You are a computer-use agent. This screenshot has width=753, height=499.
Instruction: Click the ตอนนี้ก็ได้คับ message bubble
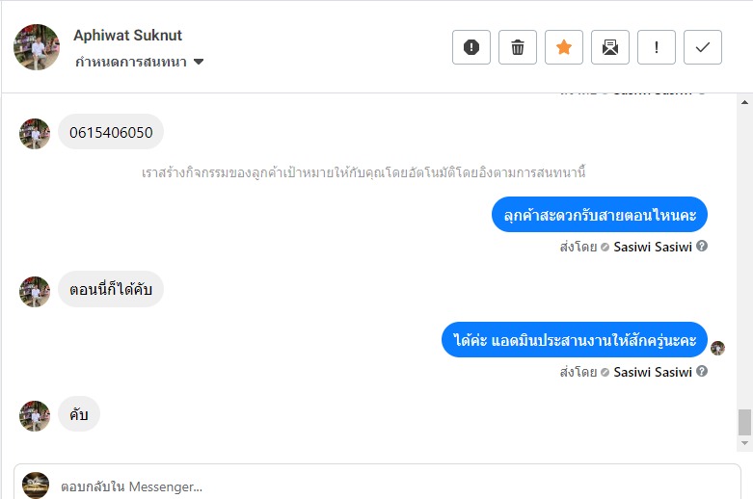[x=111, y=289]
